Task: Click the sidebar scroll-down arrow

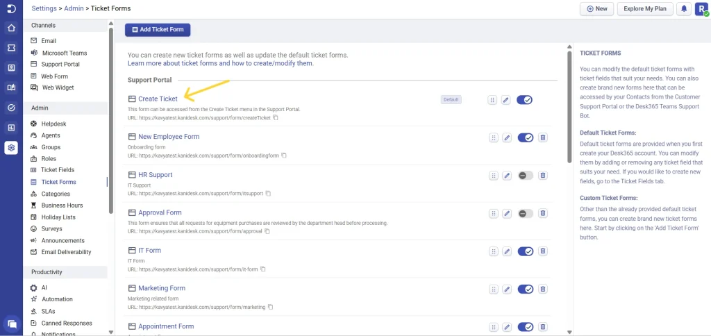Action: pos(111,332)
